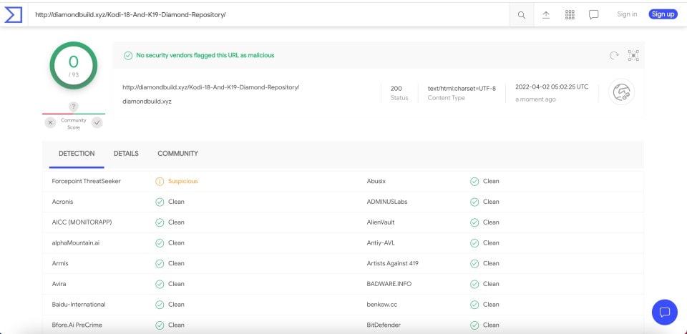Open the similar-search graph icon beside refresh

[633, 56]
